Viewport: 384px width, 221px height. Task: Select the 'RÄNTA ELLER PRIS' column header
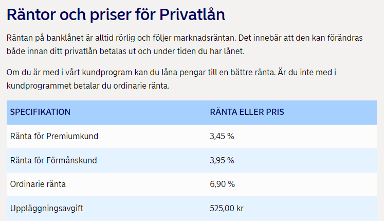pos(247,112)
